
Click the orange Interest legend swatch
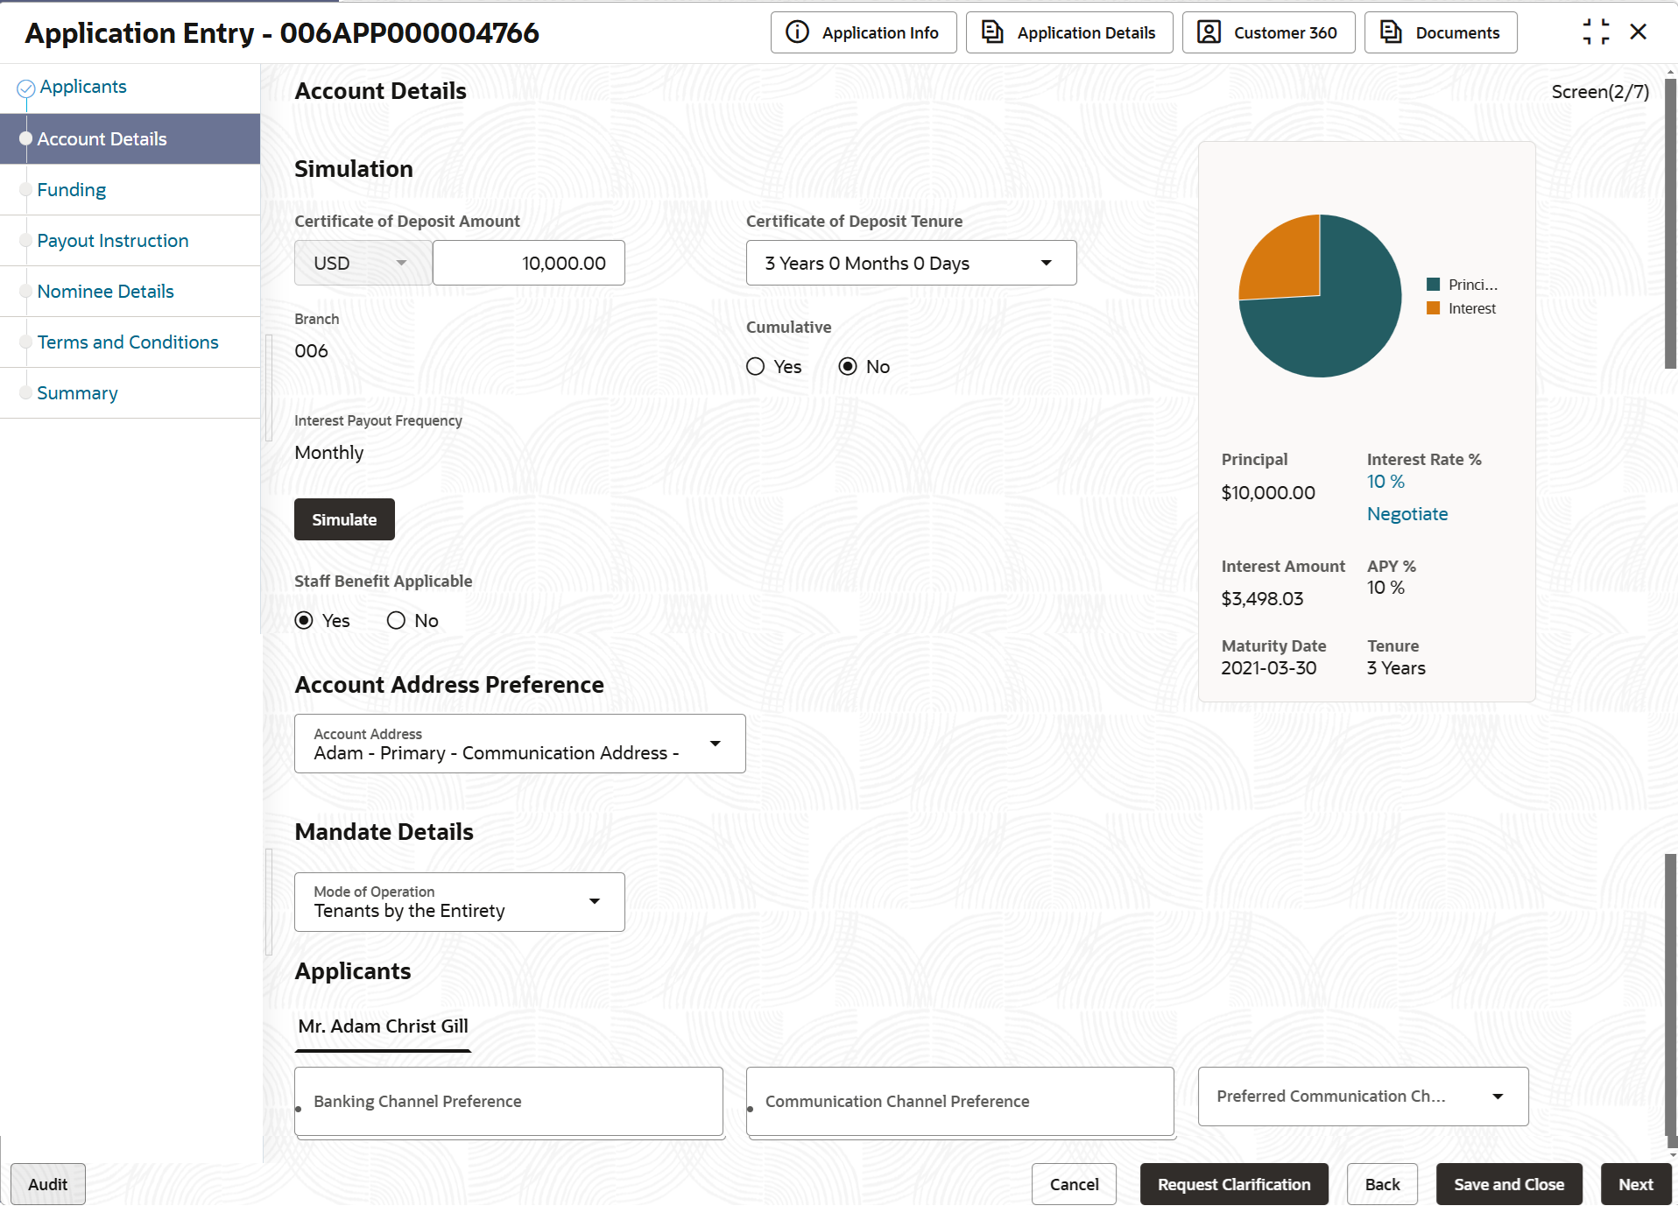(1434, 308)
